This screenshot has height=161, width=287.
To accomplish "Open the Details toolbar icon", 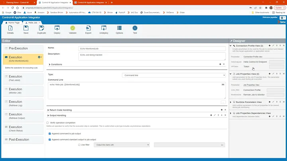I will tap(10, 29).
